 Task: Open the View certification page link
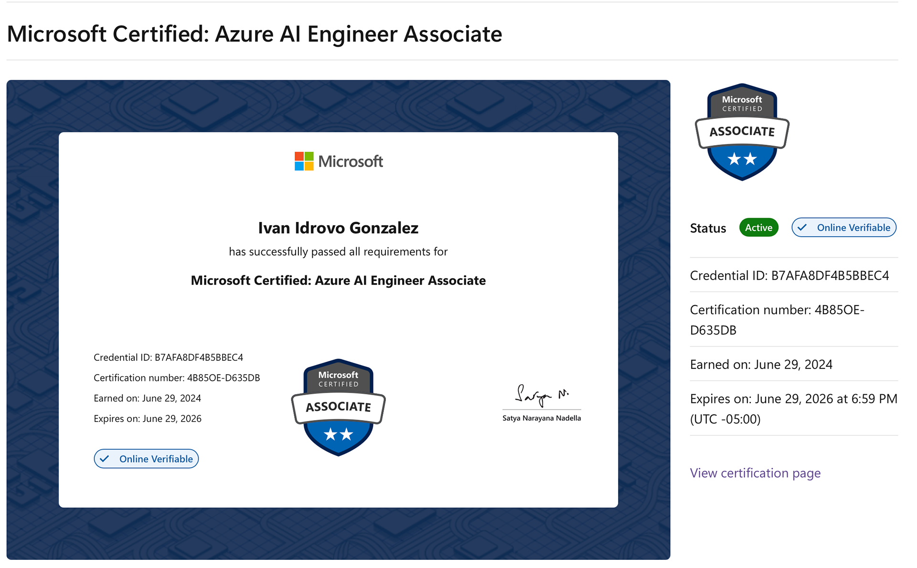[755, 473]
